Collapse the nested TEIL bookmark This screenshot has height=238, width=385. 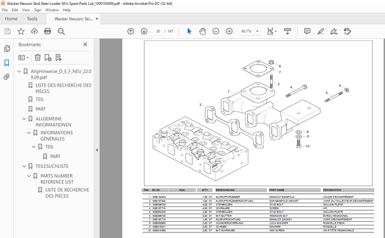click(x=34, y=146)
